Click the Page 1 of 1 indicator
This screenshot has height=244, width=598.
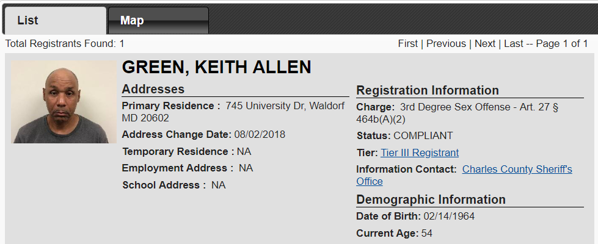(x=562, y=44)
